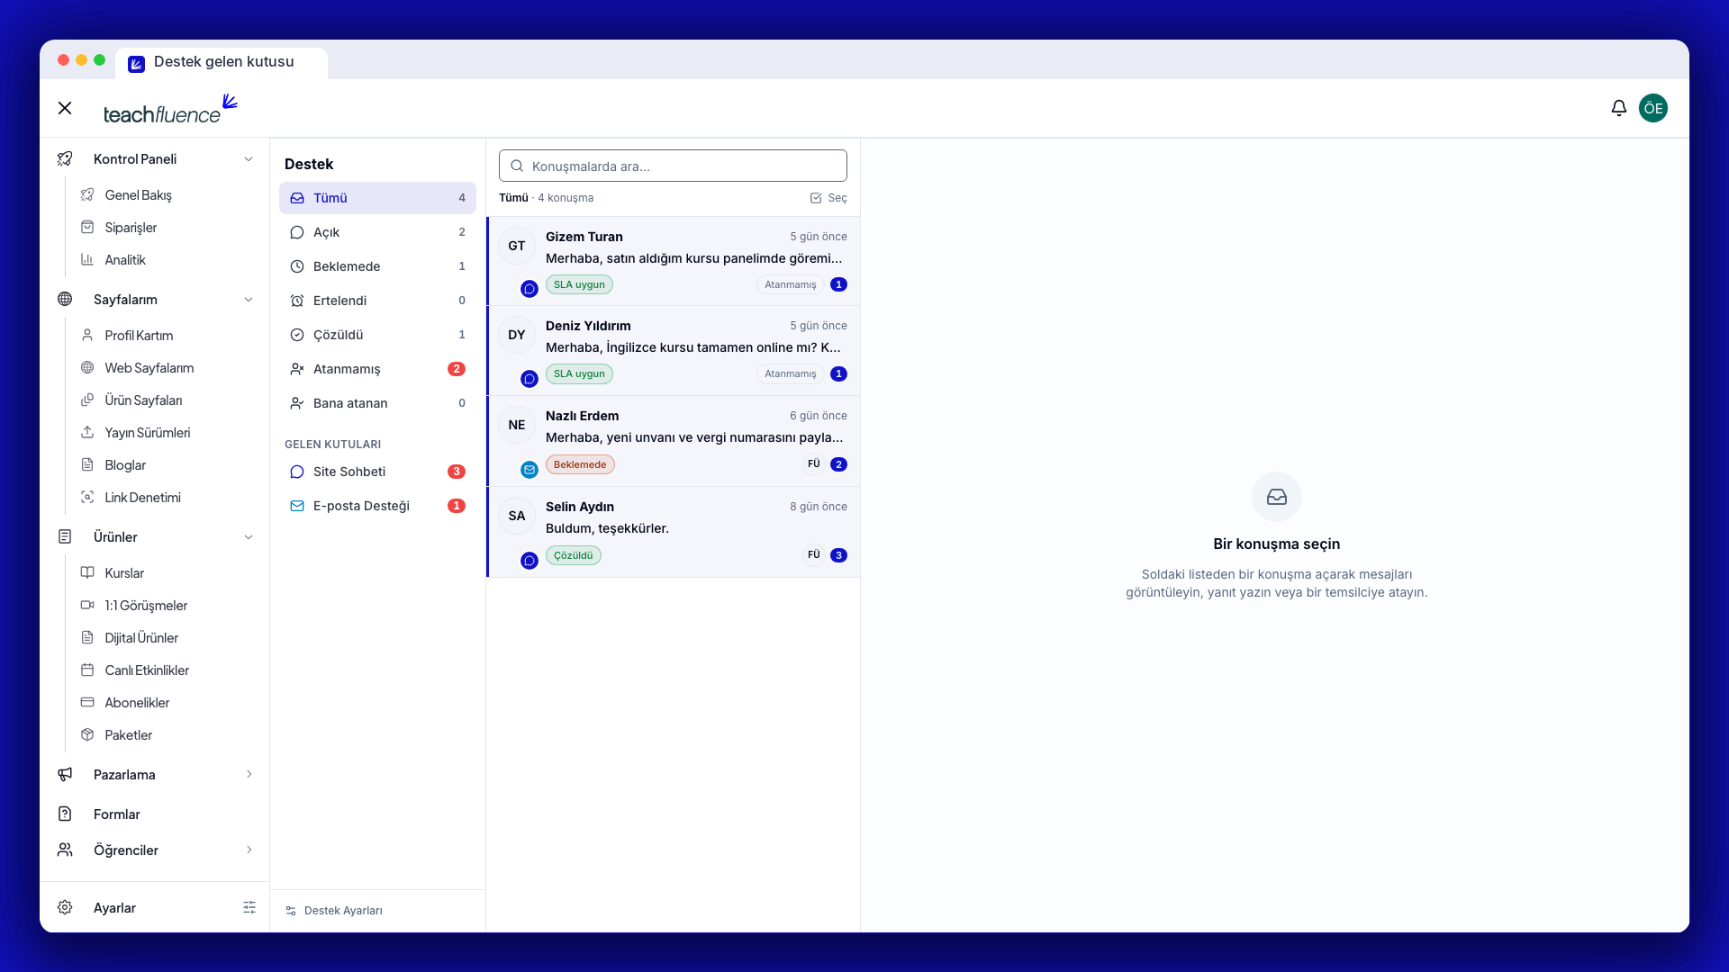Screen dimensions: 1729x972
Task: Show Atanmamış conversations
Action: pos(377,369)
